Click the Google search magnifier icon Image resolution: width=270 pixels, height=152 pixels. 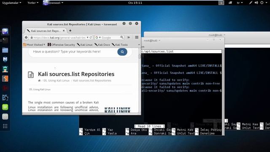pyautogui.click(x=122, y=37)
